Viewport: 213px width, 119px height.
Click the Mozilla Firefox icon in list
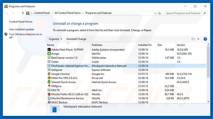click(49, 94)
